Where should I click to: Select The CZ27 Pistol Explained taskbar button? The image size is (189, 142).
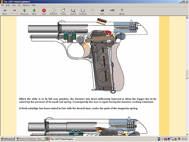click(60, 139)
